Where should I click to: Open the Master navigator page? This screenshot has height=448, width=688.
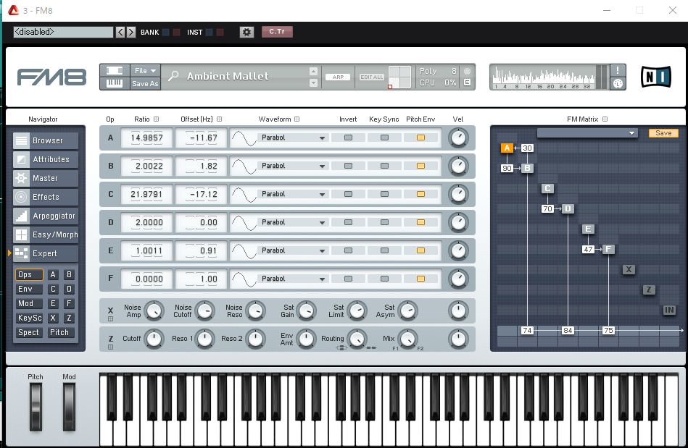pos(46,178)
